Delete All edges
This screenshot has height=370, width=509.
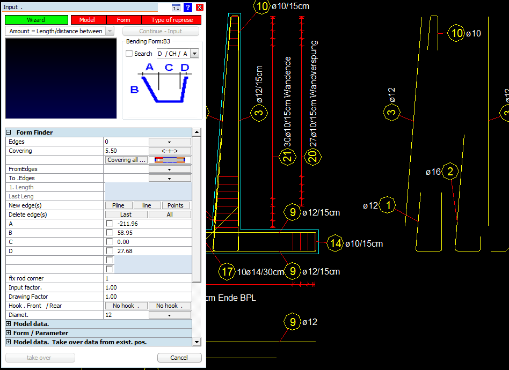pyautogui.click(x=170, y=214)
